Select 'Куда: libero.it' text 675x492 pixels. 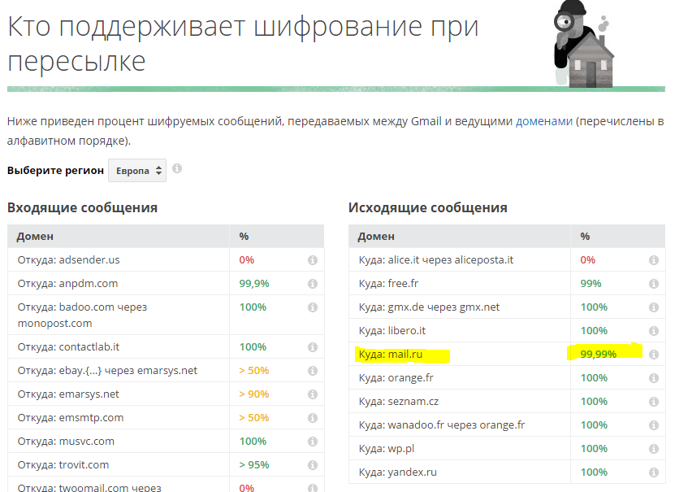click(x=392, y=330)
